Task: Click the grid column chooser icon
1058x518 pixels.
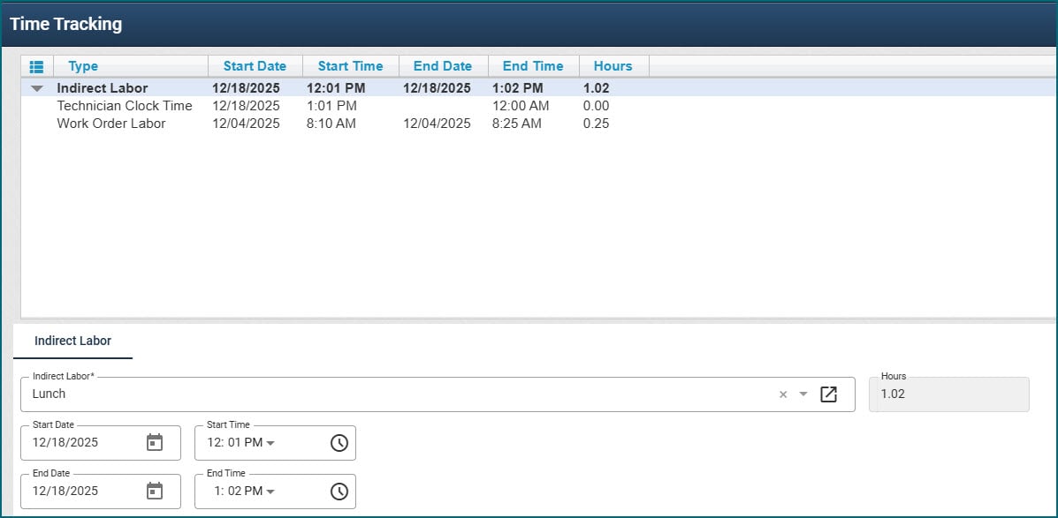Action: (36, 66)
